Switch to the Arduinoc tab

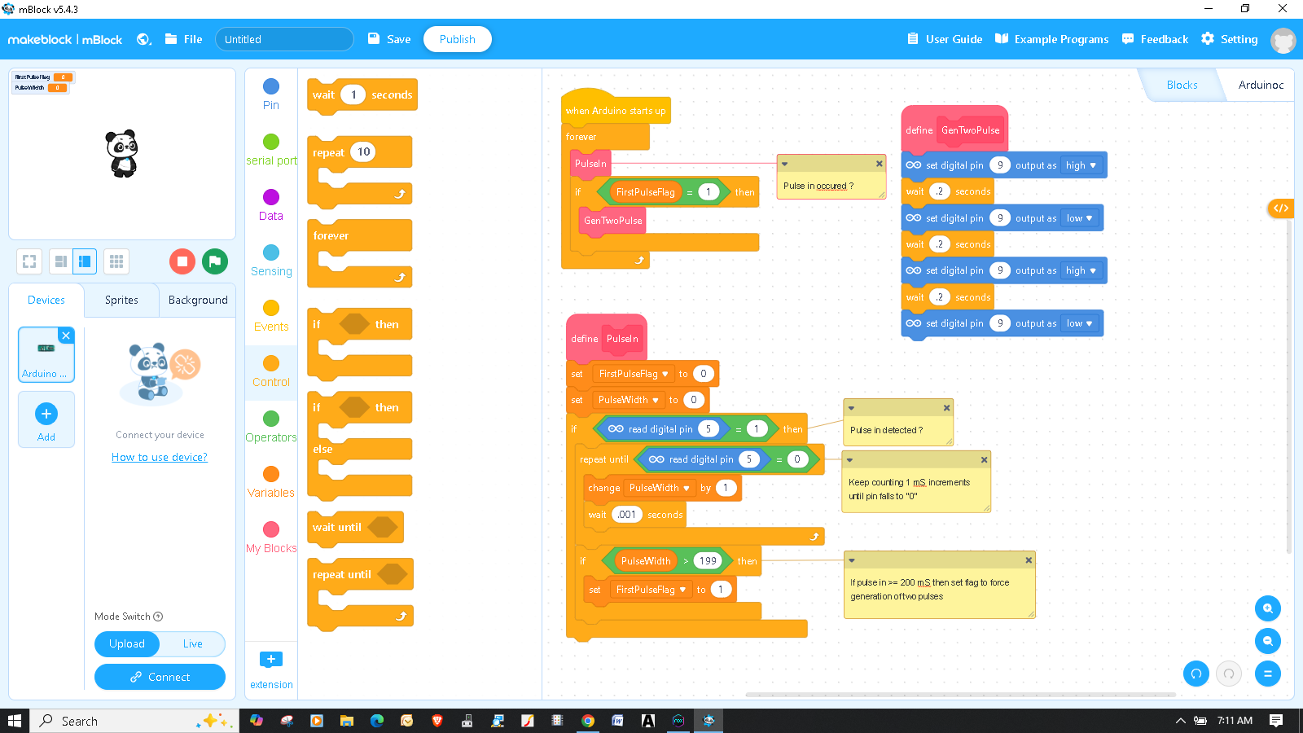pyautogui.click(x=1261, y=85)
